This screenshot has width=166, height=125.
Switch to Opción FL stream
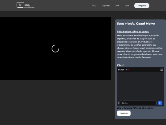[x=124, y=113]
